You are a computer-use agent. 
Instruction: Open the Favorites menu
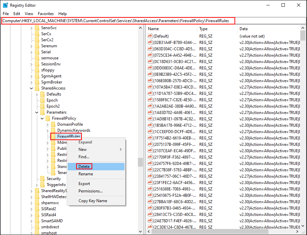(x=46, y=14)
